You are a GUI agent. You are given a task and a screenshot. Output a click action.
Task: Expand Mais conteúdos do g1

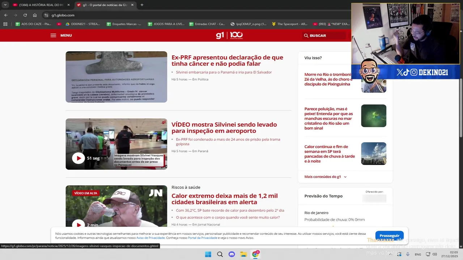point(325,177)
